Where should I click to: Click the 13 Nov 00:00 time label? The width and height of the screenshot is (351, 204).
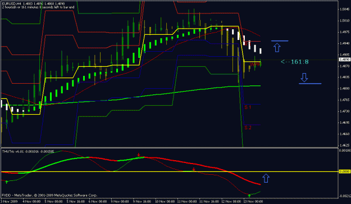[253, 201]
